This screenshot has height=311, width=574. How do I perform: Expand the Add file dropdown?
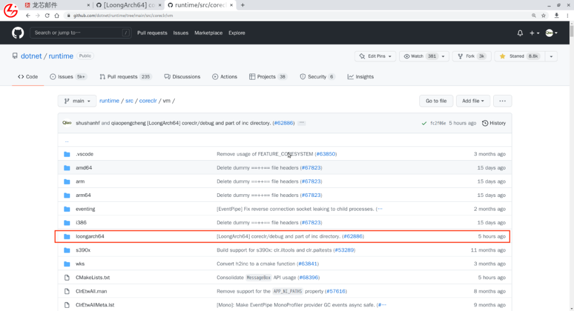(474, 101)
